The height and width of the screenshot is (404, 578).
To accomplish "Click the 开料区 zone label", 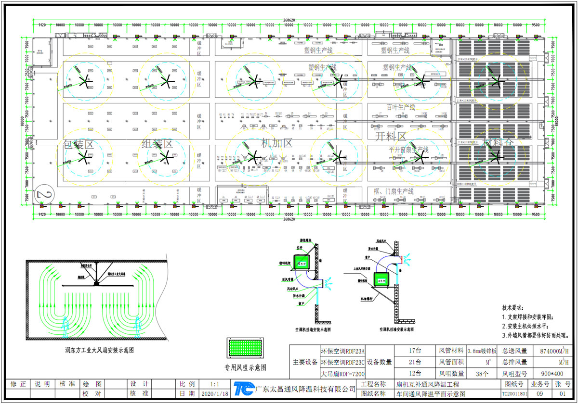I will tap(391, 137).
